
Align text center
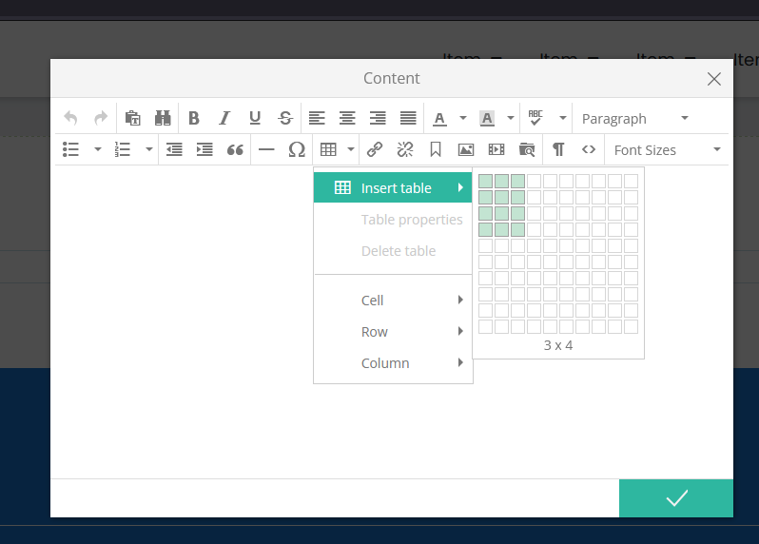[347, 118]
